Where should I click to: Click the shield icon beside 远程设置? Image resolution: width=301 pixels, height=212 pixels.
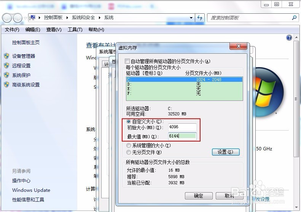(6, 65)
